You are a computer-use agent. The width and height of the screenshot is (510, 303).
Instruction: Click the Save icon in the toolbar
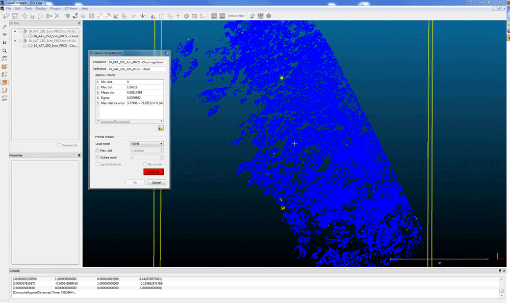15,16
